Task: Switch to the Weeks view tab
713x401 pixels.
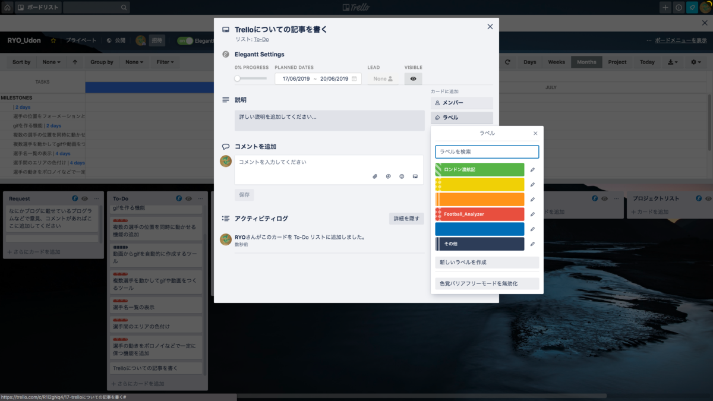Action: click(x=556, y=62)
